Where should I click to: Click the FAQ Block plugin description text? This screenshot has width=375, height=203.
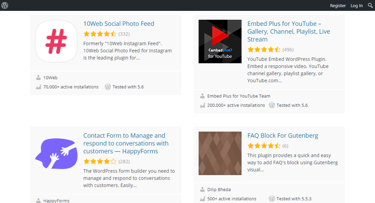pyautogui.click(x=292, y=163)
